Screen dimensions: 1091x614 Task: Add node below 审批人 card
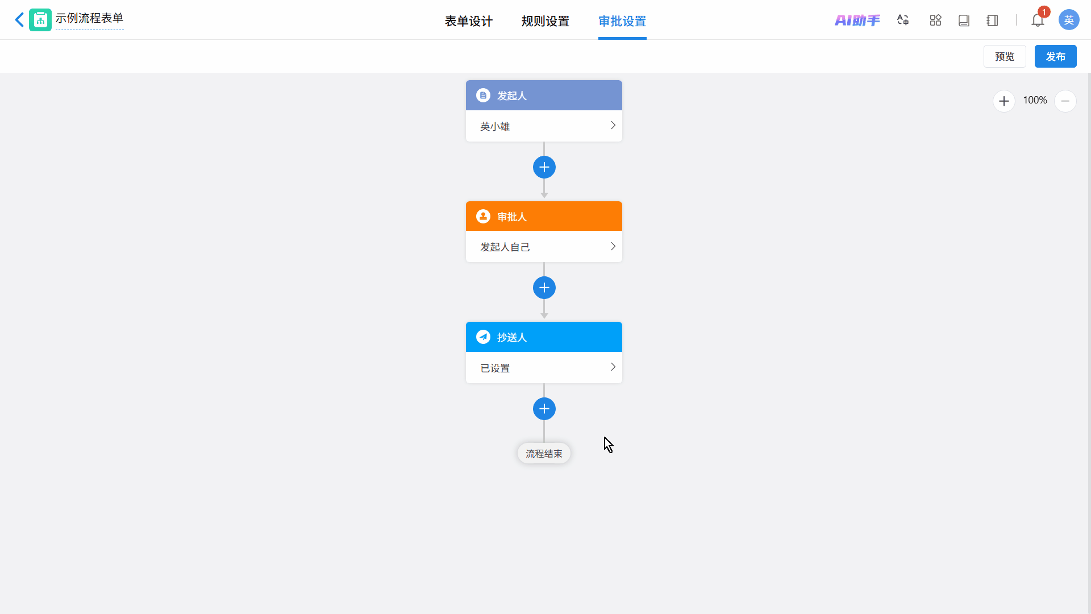coord(544,288)
